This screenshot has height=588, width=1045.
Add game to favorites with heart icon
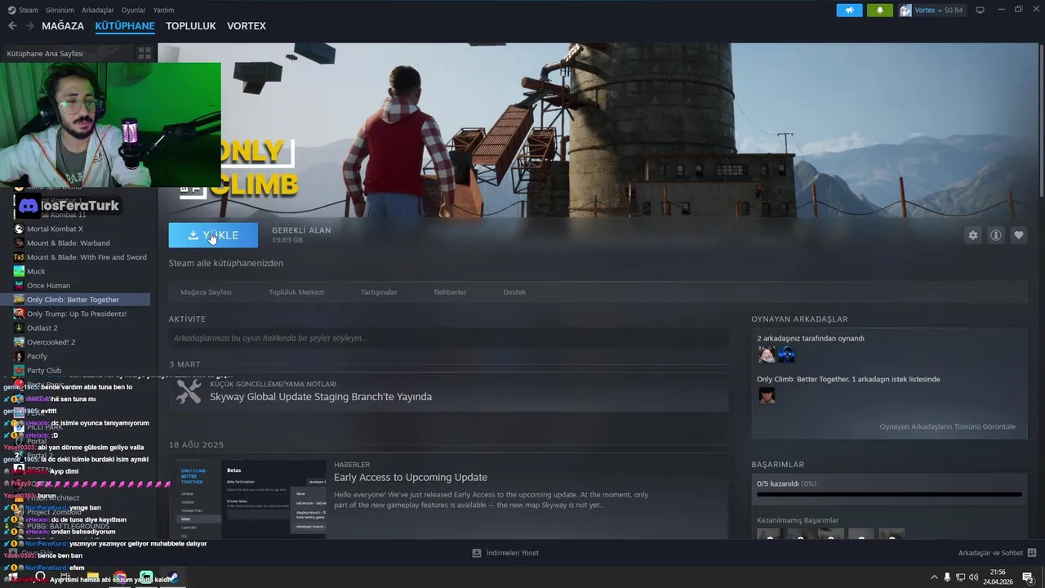pyautogui.click(x=1019, y=235)
